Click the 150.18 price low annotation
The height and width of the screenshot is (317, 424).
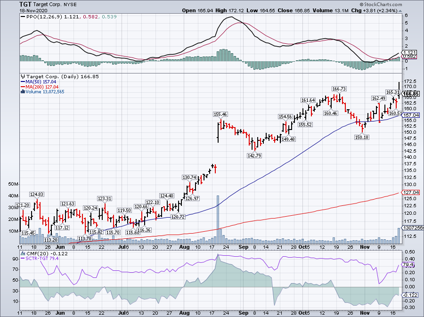[x=362, y=137]
